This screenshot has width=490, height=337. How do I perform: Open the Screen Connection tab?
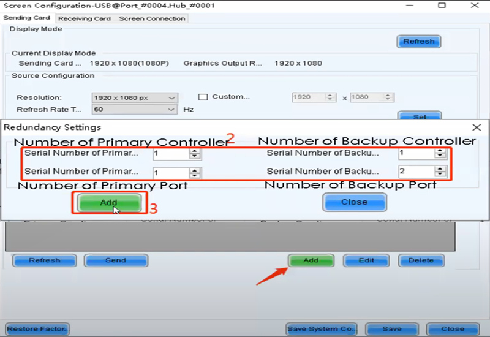(x=152, y=18)
